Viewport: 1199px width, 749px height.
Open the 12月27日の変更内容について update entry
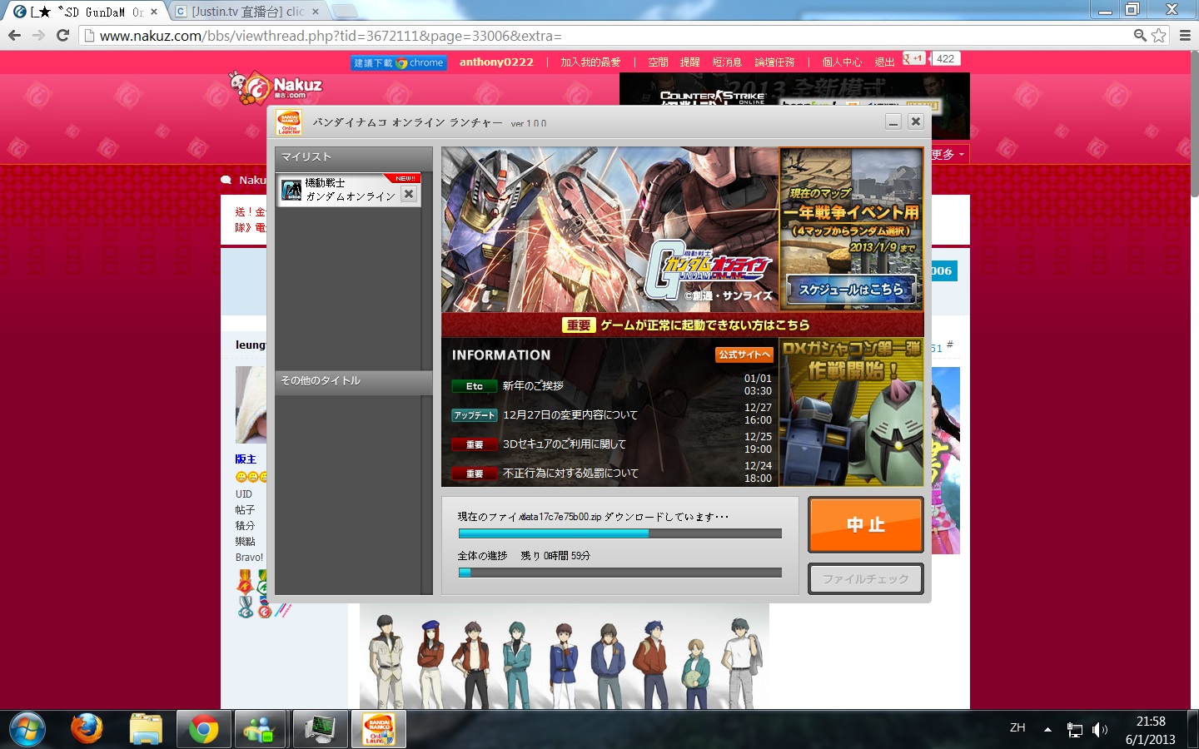click(x=570, y=414)
